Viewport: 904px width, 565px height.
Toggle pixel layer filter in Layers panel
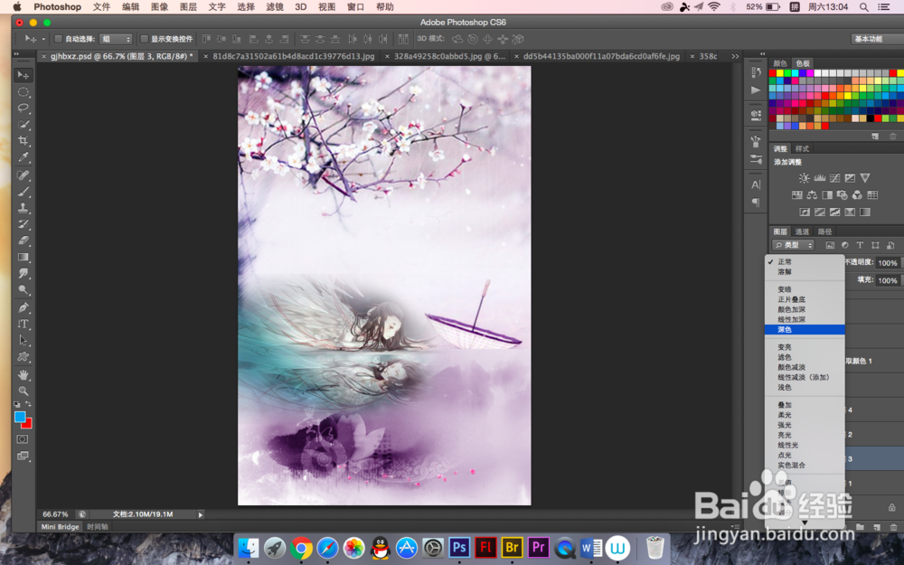coord(830,245)
